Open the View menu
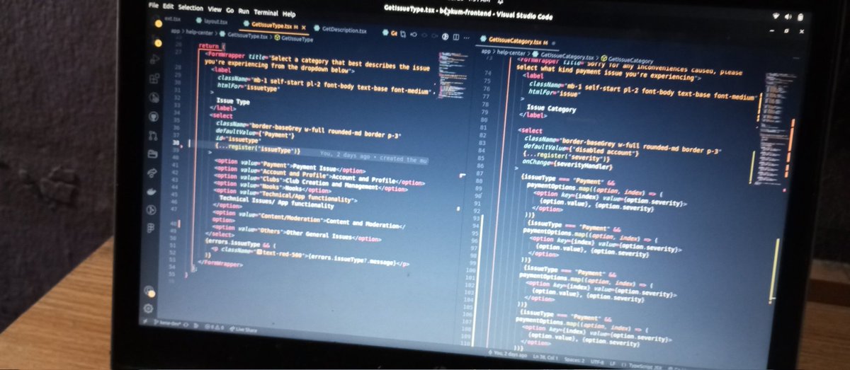The width and height of the screenshot is (850, 370). coord(215,10)
